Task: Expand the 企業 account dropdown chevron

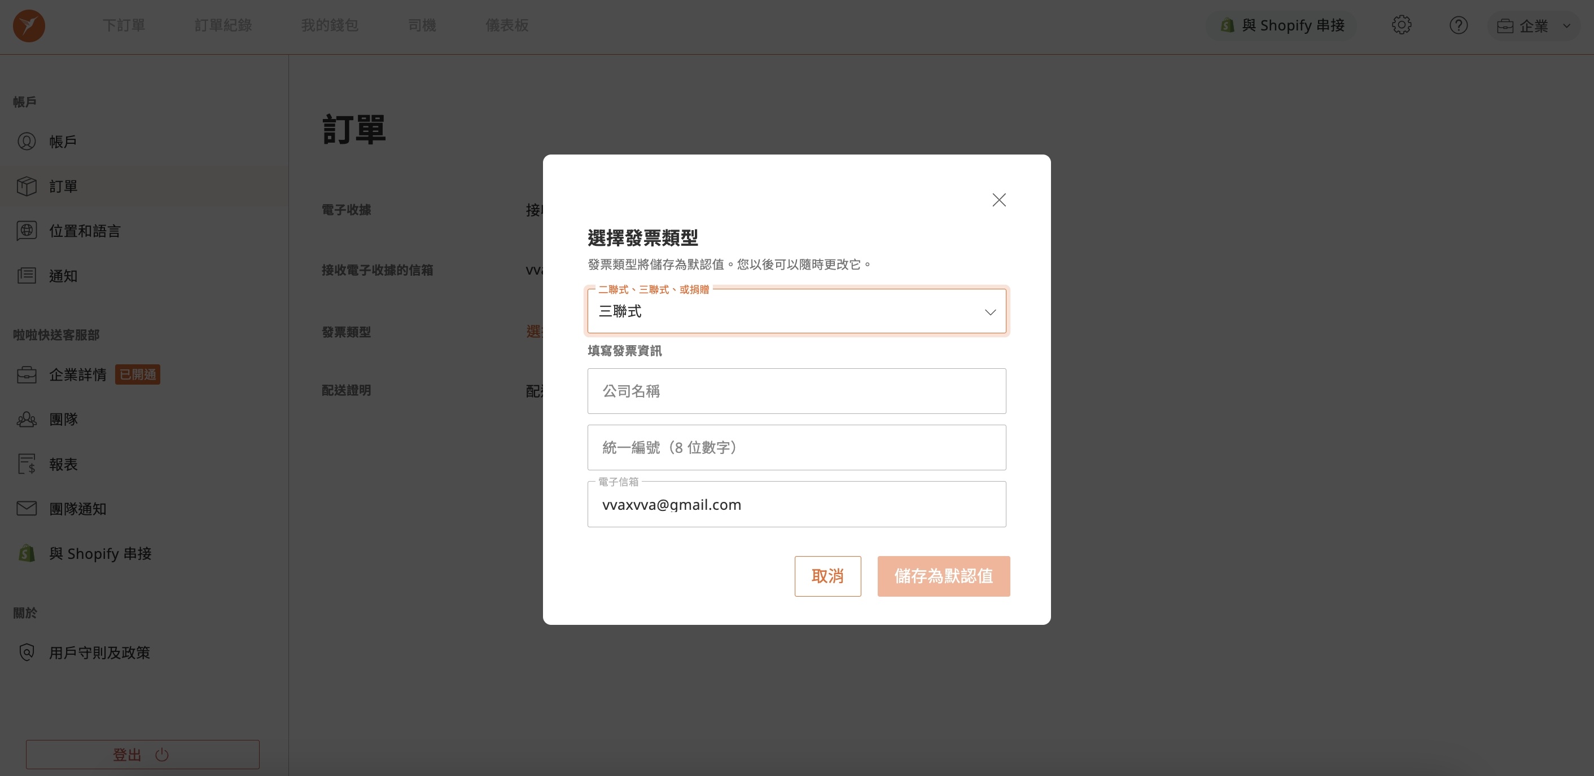Action: click(1567, 26)
